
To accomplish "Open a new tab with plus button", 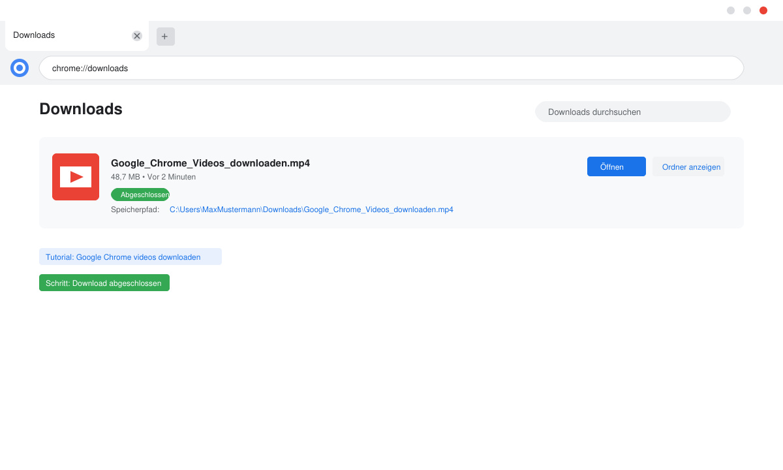I will 166,37.
